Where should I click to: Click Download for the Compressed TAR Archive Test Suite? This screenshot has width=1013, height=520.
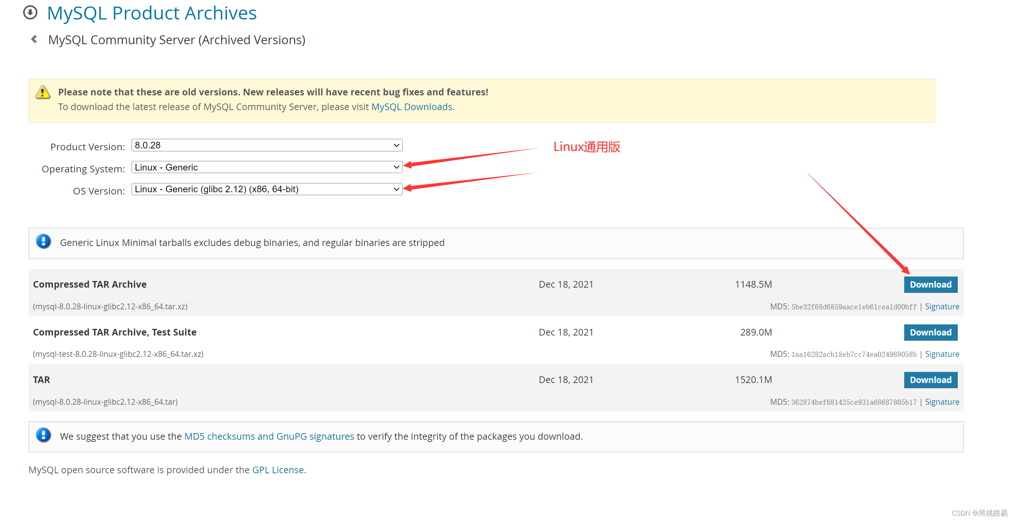(930, 332)
